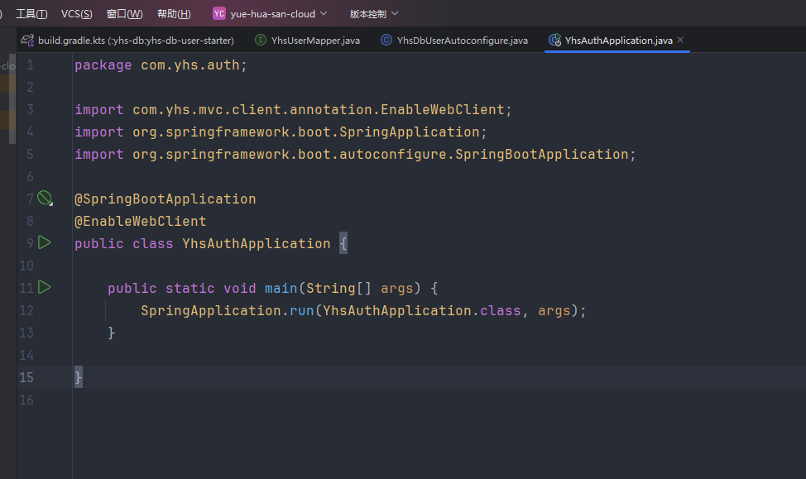Click the run gutter icon on line 9
Viewport: 806px width, 479px height.
click(45, 242)
